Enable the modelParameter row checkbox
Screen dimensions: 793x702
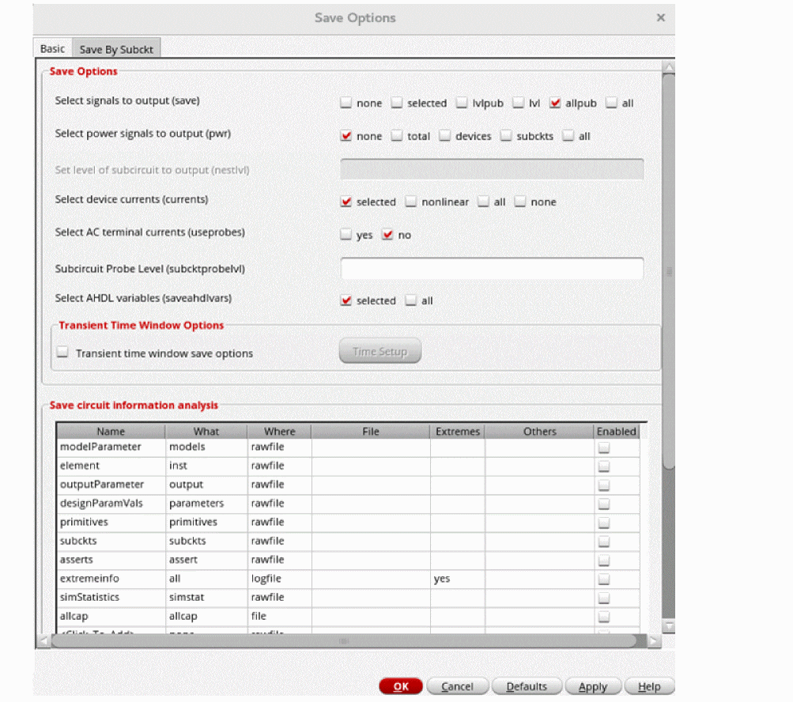pos(604,447)
